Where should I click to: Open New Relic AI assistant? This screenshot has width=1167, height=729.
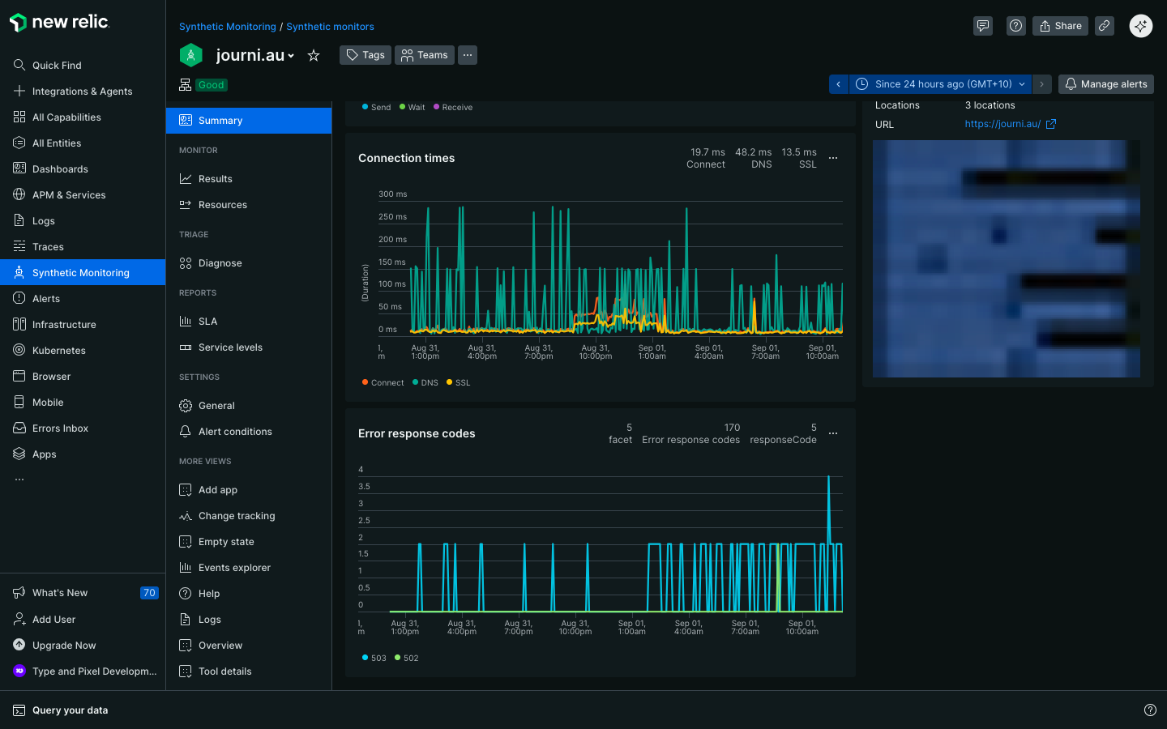[x=1141, y=26]
